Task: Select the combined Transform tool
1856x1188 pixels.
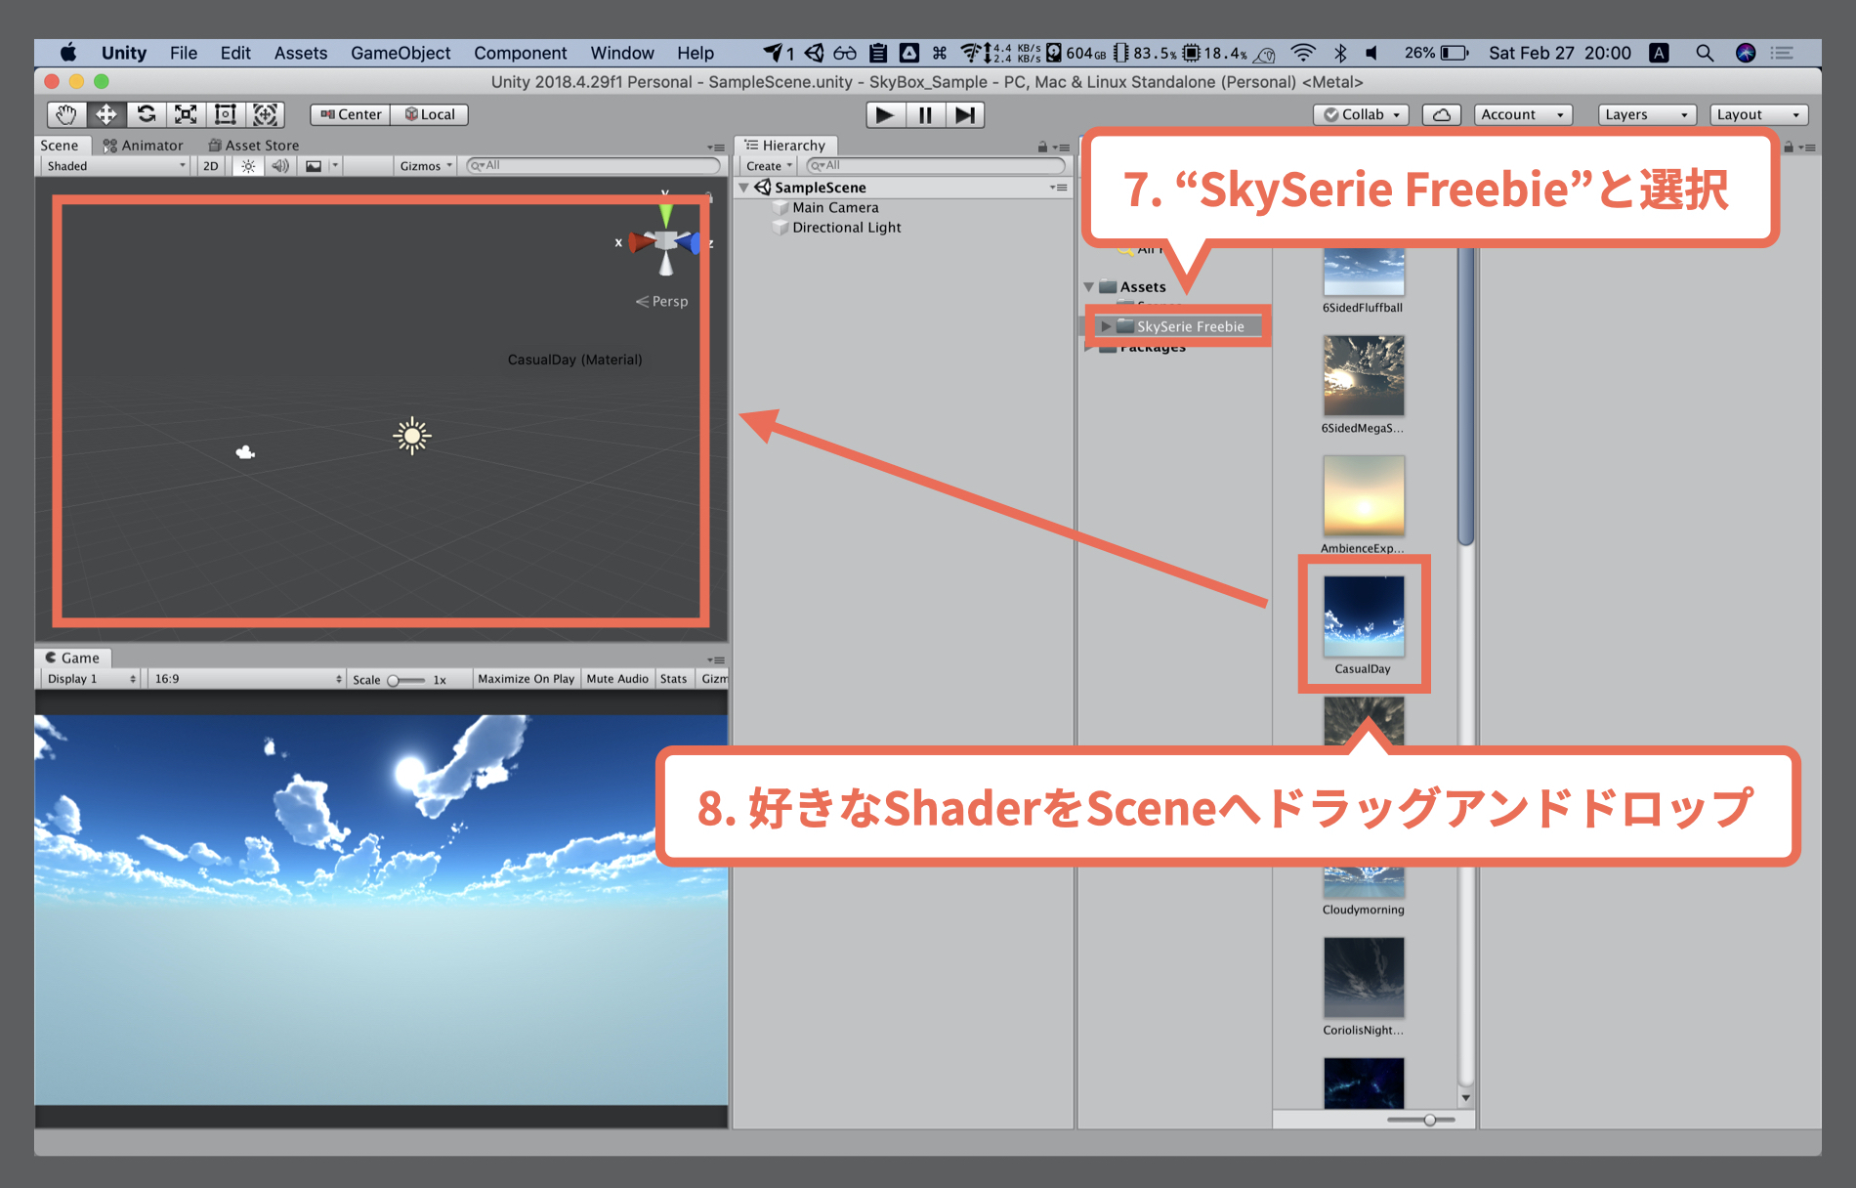Action: (265, 114)
